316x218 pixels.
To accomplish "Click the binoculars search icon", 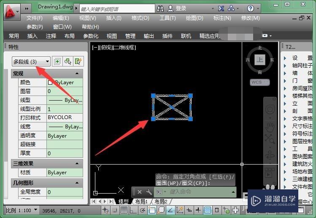I will click(x=160, y=8).
